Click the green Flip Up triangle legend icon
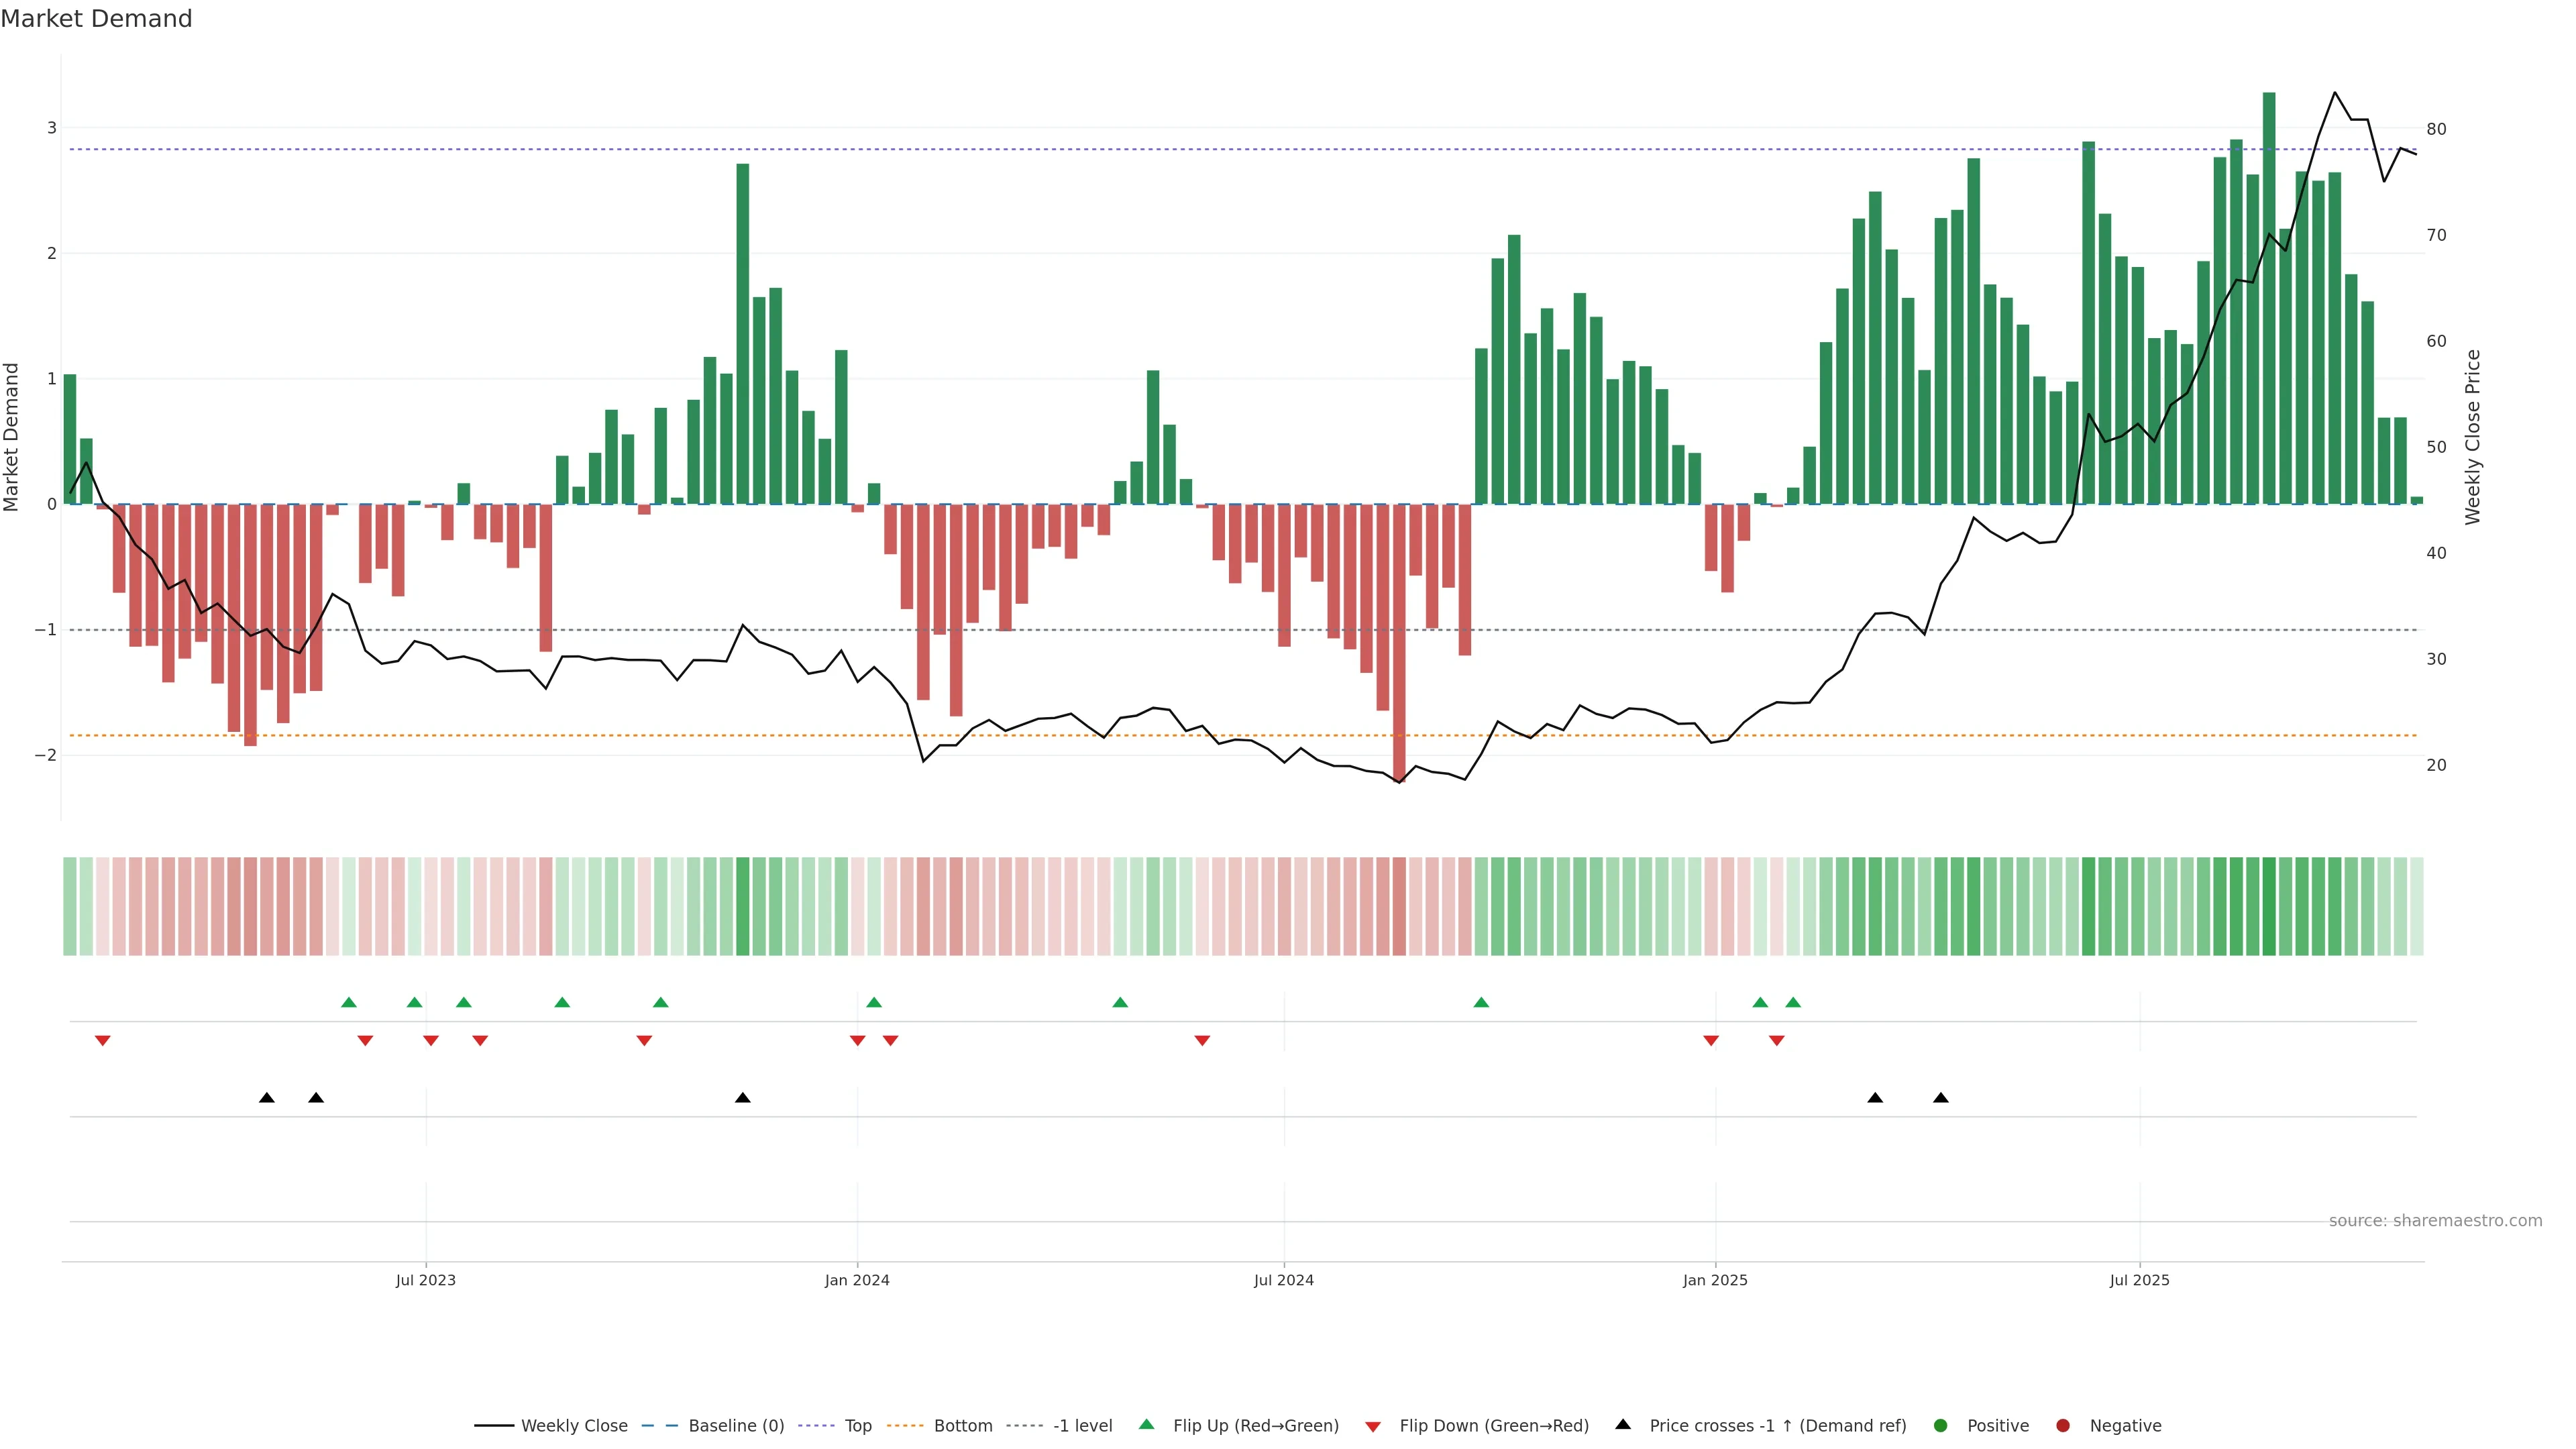The width and height of the screenshot is (2576, 1449). tap(1146, 1424)
